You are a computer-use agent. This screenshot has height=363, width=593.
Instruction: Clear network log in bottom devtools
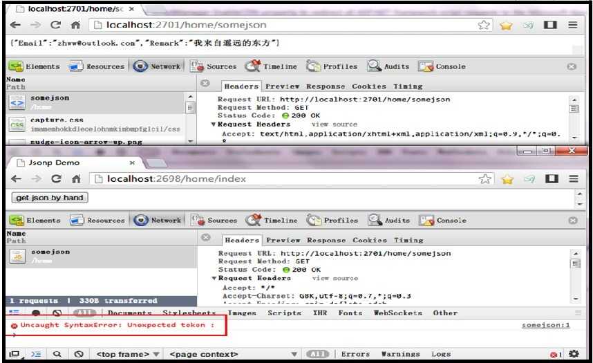click(x=57, y=313)
